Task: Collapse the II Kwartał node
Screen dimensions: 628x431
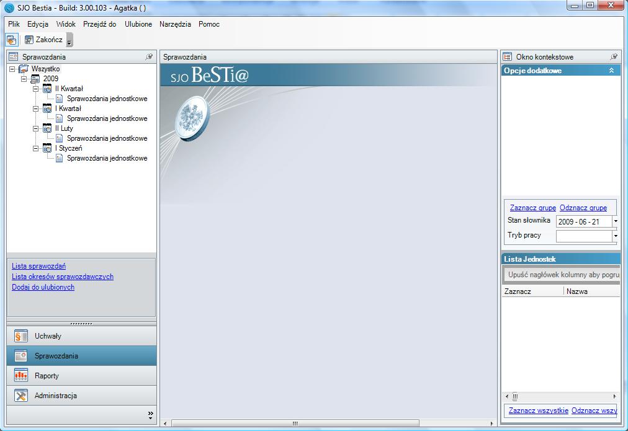Action: coord(35,89)
